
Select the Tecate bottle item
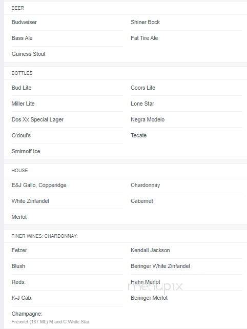pyautogui.click(x=138, y=135)
